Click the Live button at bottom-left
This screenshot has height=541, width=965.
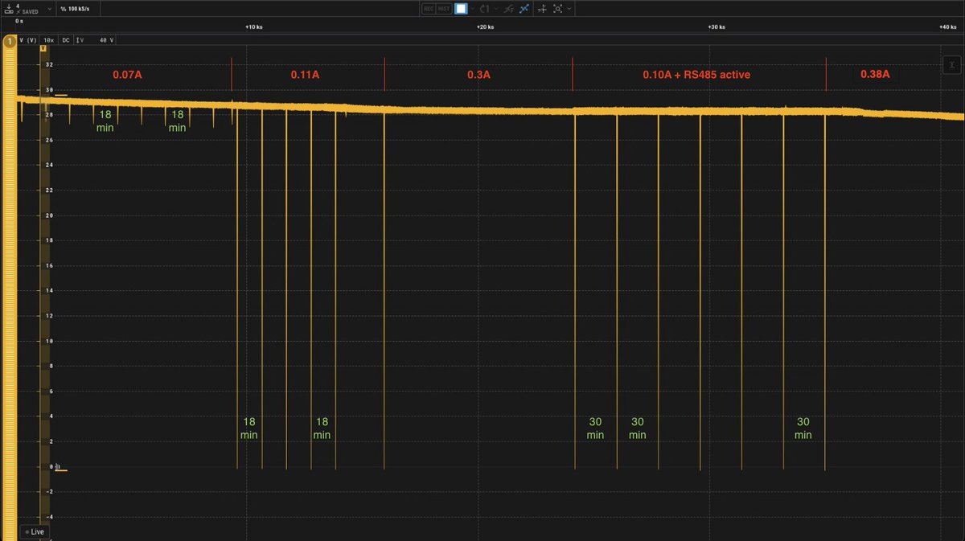coord(35,531)
